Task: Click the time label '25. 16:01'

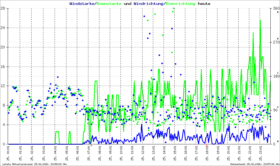Action: (x=186, y=153)
